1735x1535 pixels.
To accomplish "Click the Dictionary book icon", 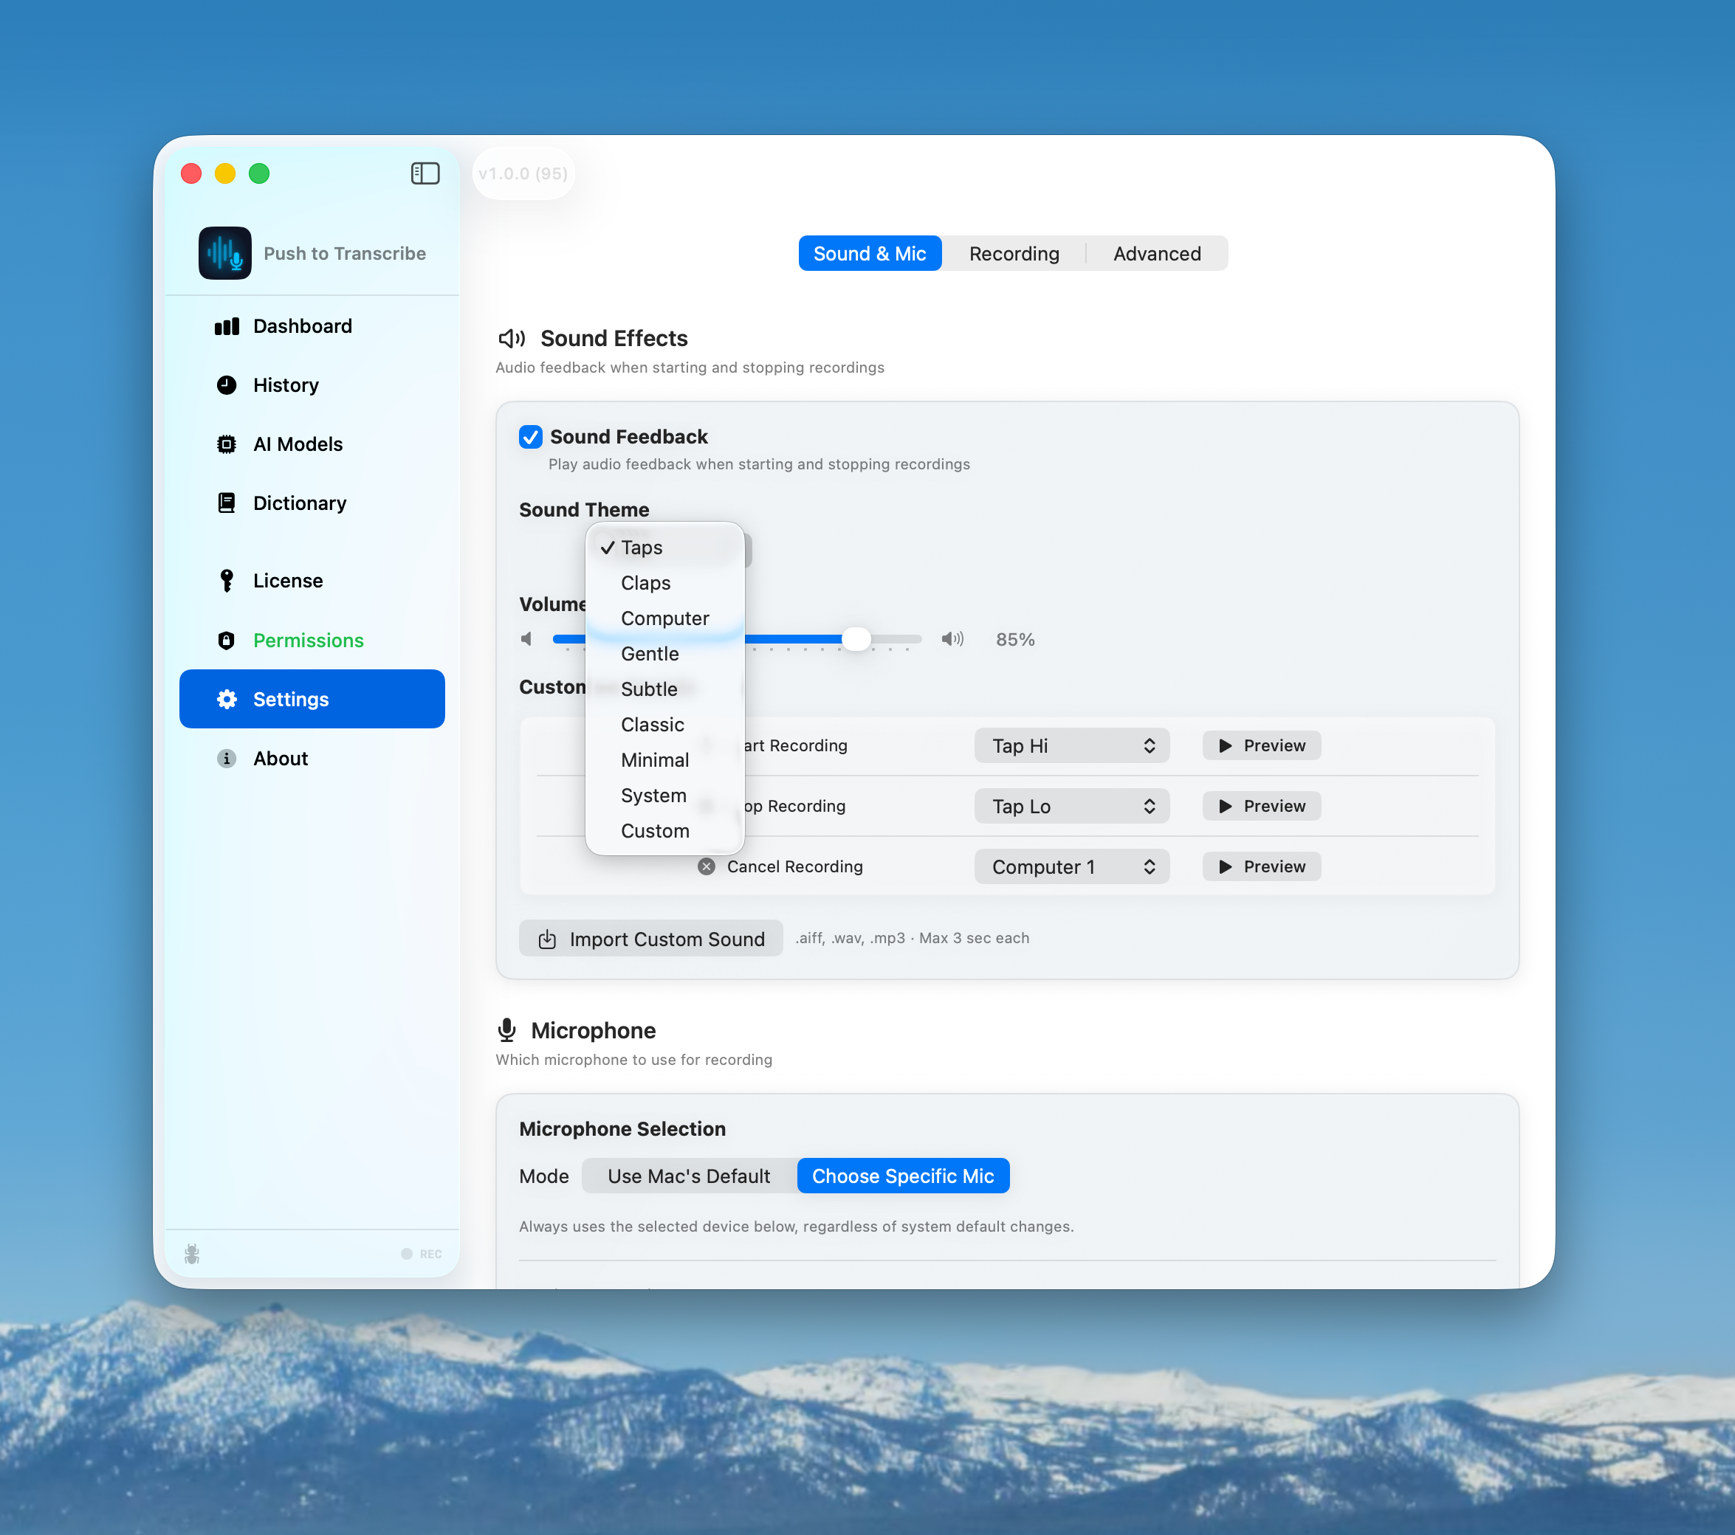I will click(x=226, y=503).
